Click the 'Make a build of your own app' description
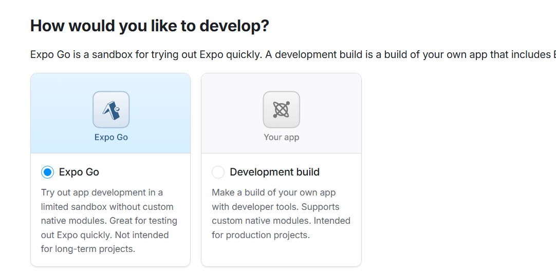Screen dimensions: 556x273 point(281,213)
